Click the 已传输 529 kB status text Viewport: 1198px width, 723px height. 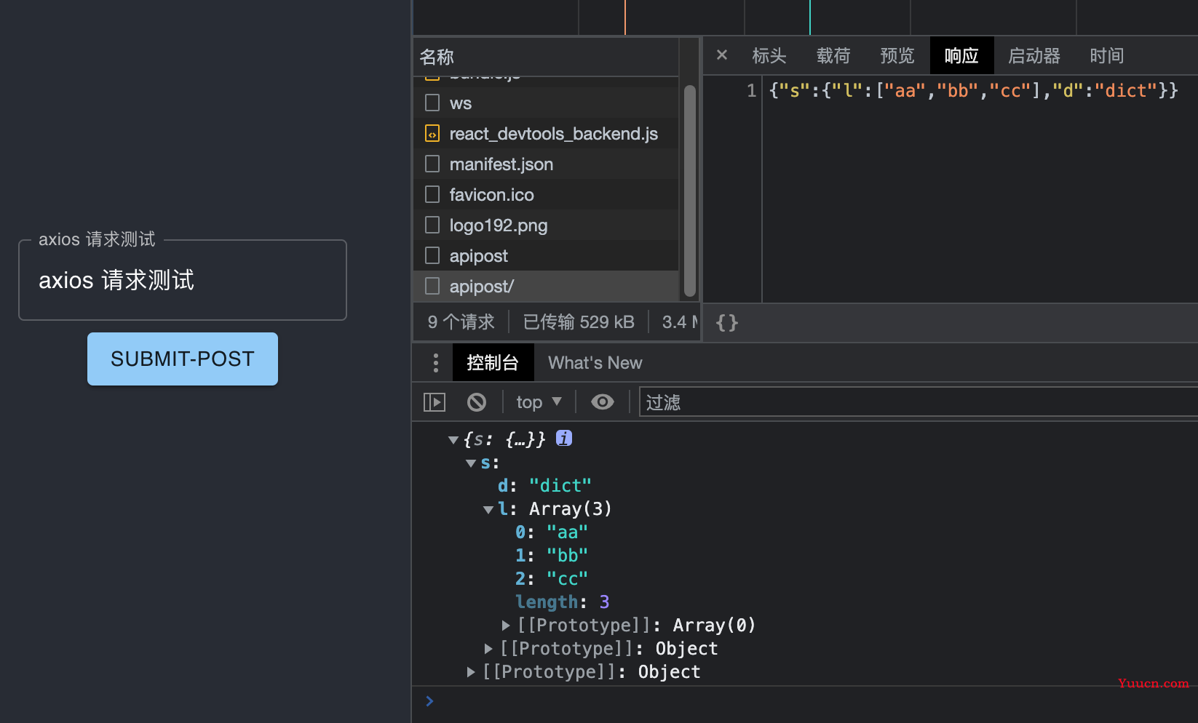(x=579, y=322)
